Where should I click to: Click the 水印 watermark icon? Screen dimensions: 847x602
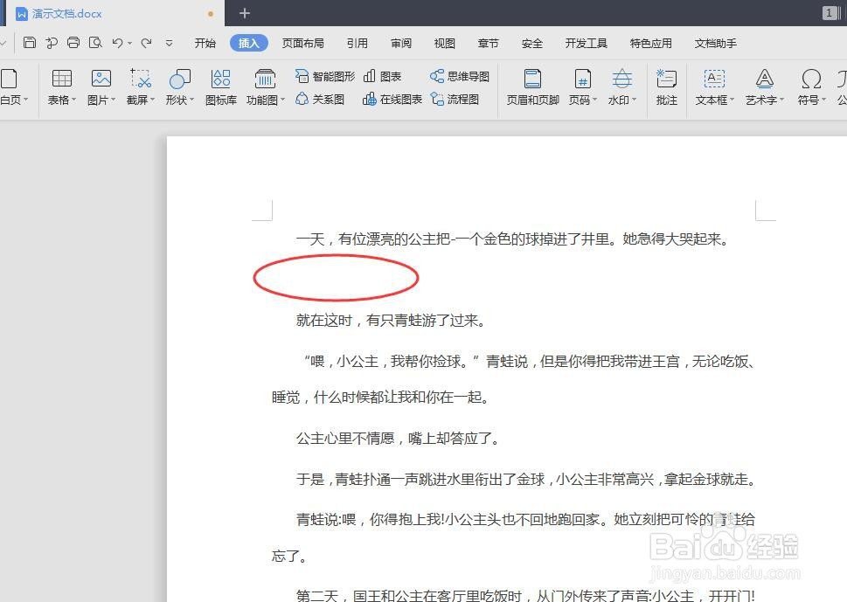coord(622,79)
